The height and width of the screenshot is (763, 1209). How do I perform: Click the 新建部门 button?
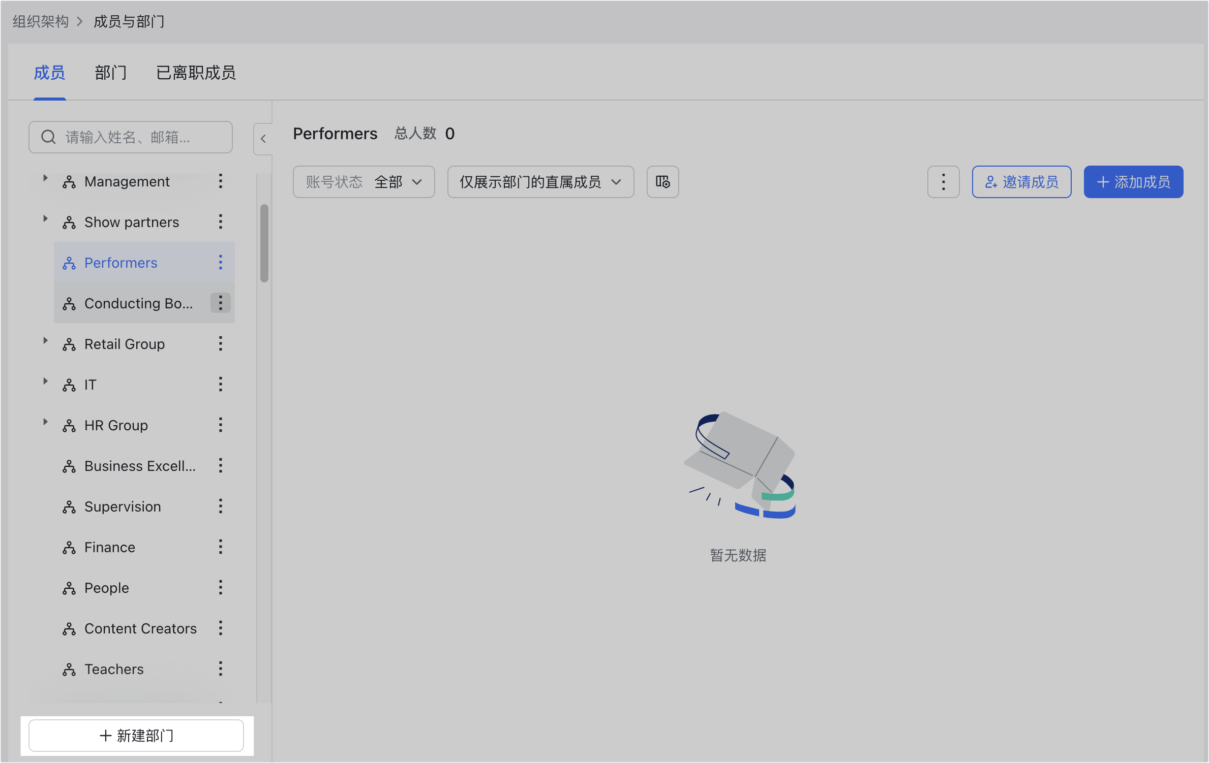coord(136,736)
